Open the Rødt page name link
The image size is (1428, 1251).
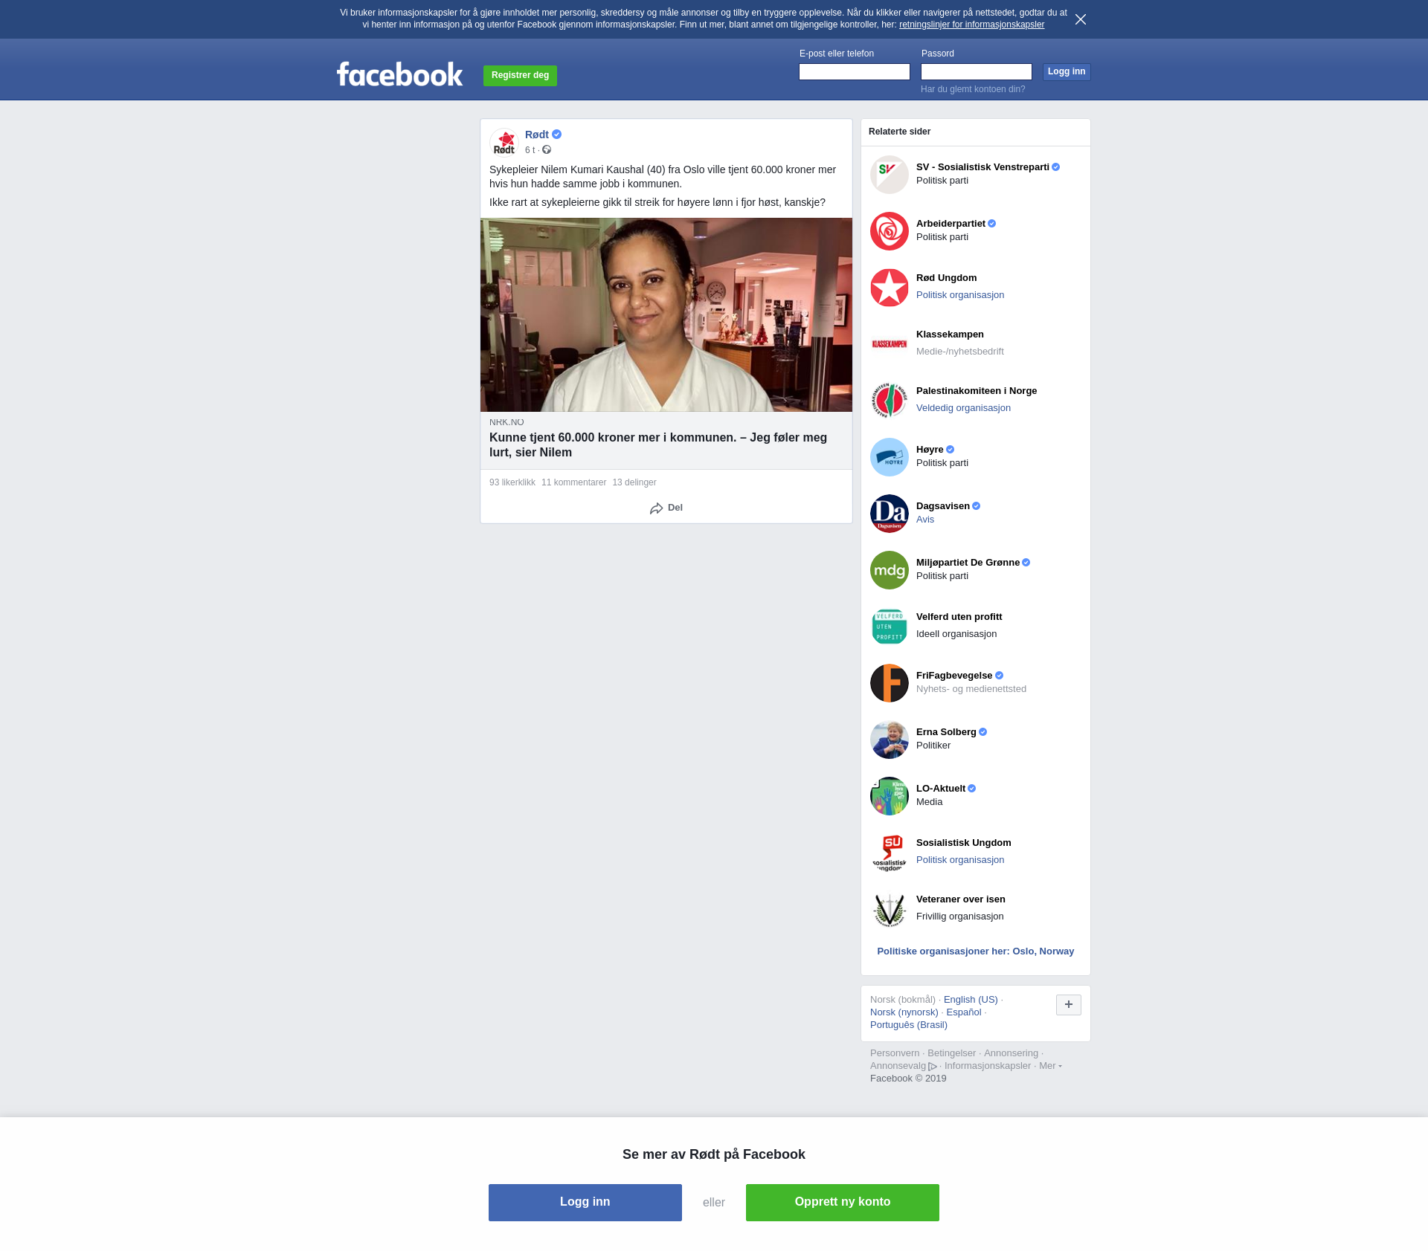coord(537,135)
